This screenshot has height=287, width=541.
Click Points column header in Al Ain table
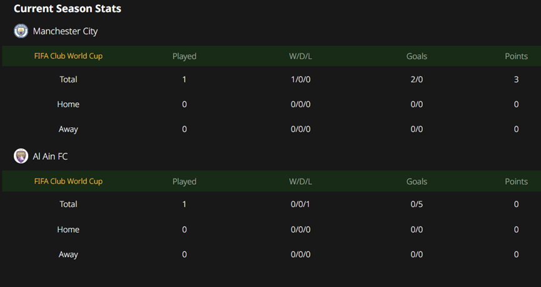516,182
